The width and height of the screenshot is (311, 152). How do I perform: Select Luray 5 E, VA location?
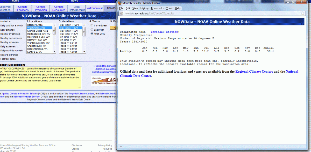click(x=40, y=52)
